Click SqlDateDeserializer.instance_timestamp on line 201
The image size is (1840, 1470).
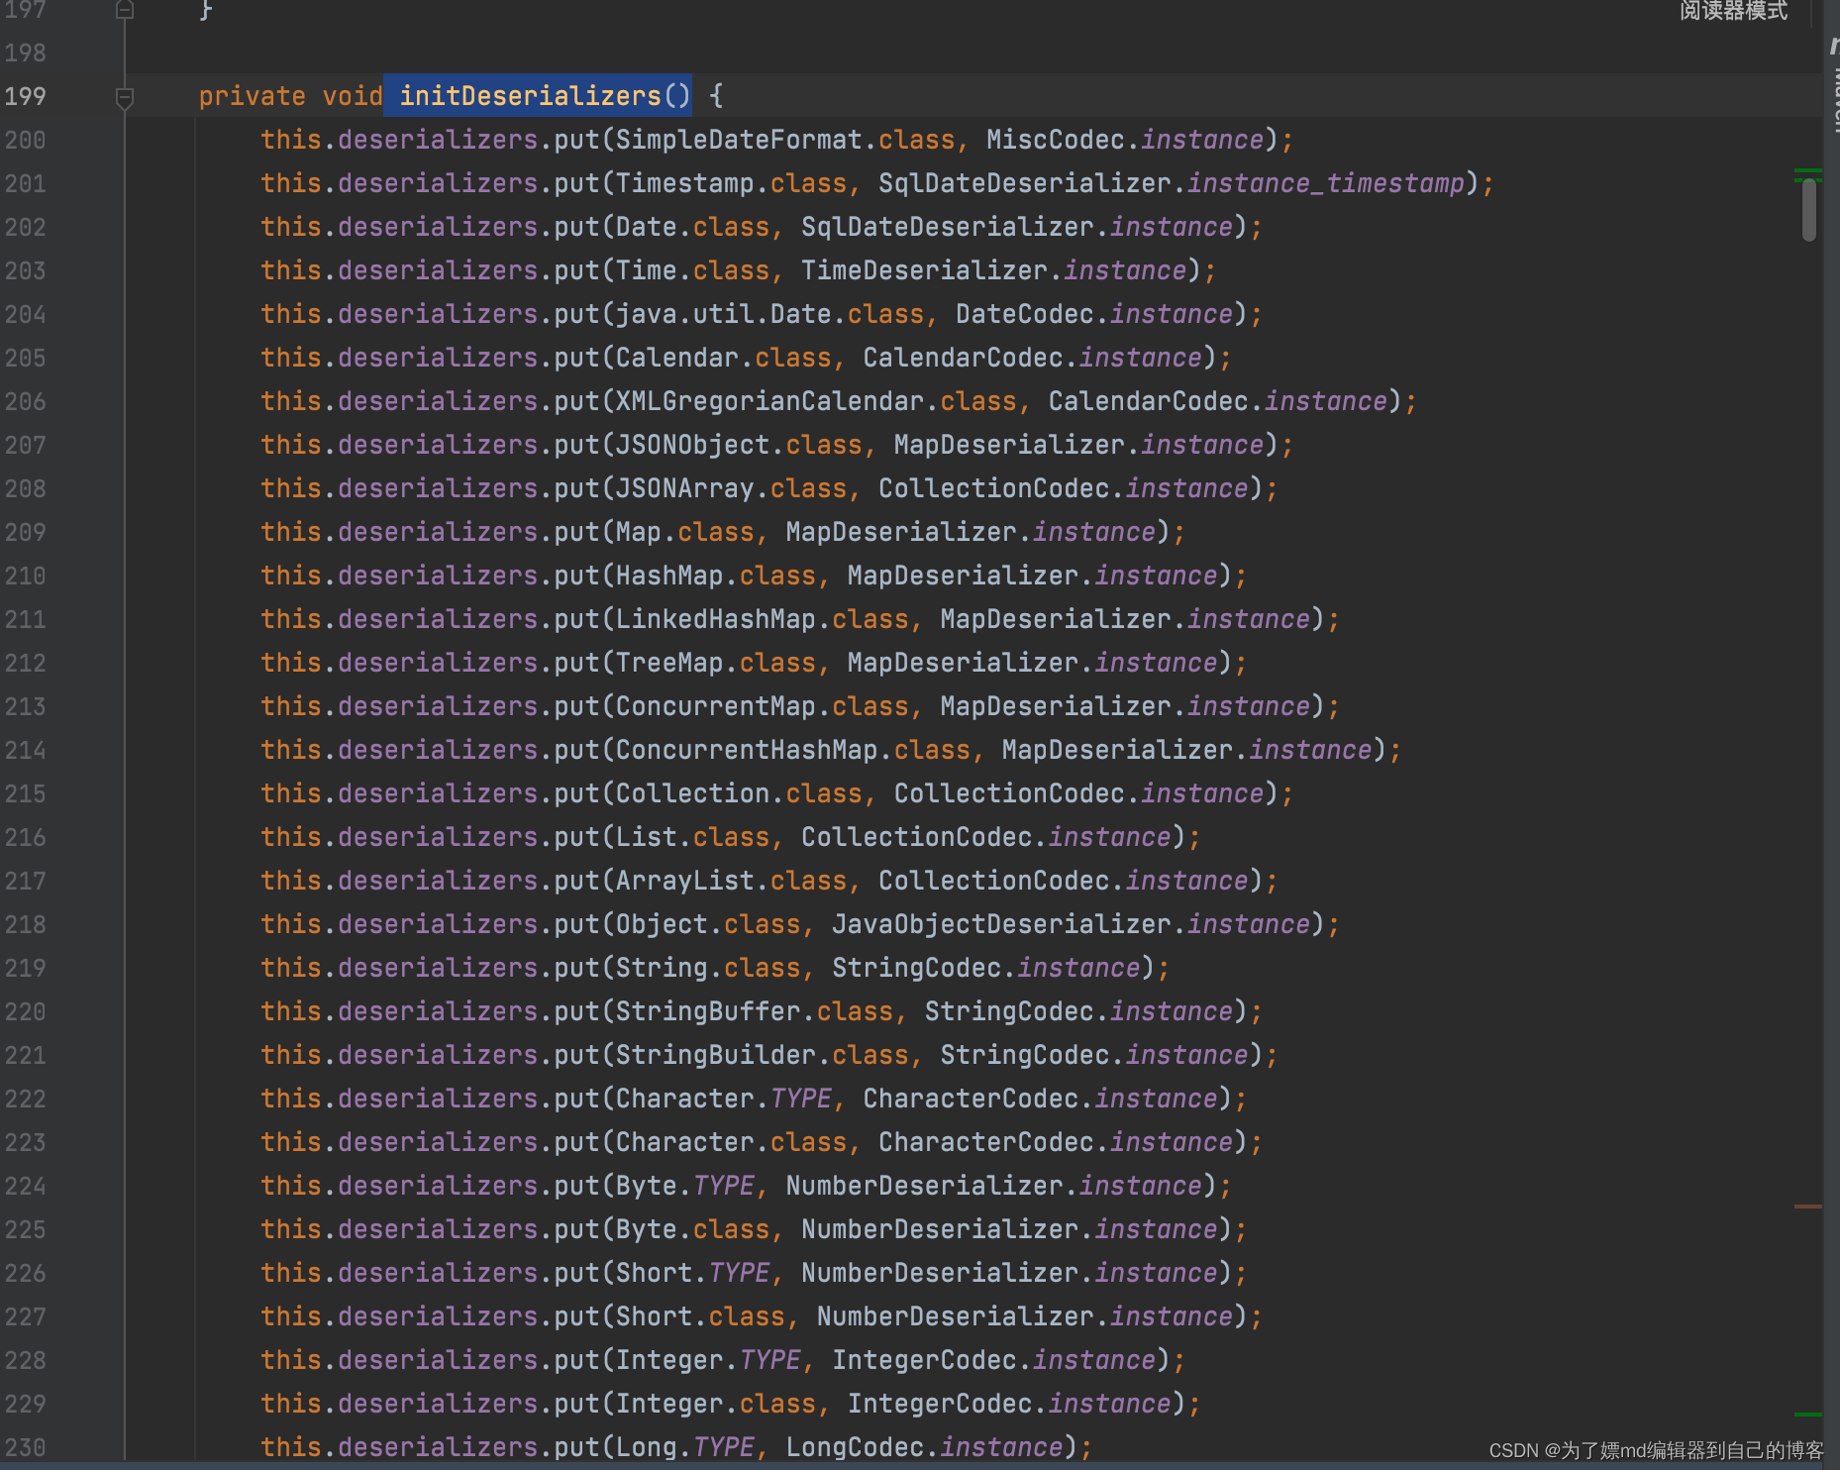pos(1172,183)
